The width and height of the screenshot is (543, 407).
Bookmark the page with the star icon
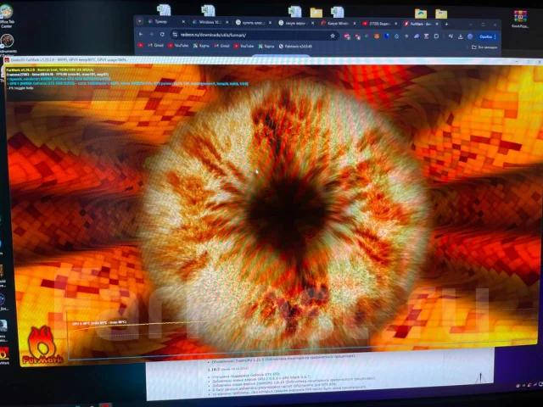point(333,36)
